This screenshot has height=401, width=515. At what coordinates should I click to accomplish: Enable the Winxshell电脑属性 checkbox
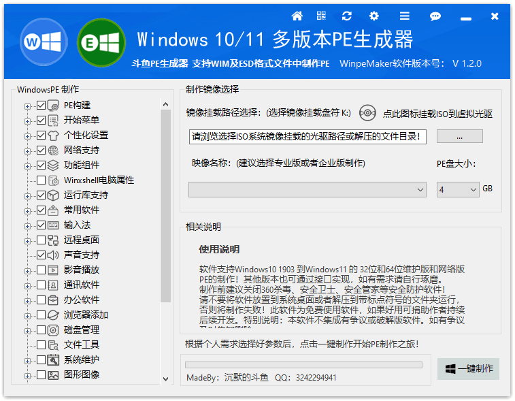click(41, 180)
